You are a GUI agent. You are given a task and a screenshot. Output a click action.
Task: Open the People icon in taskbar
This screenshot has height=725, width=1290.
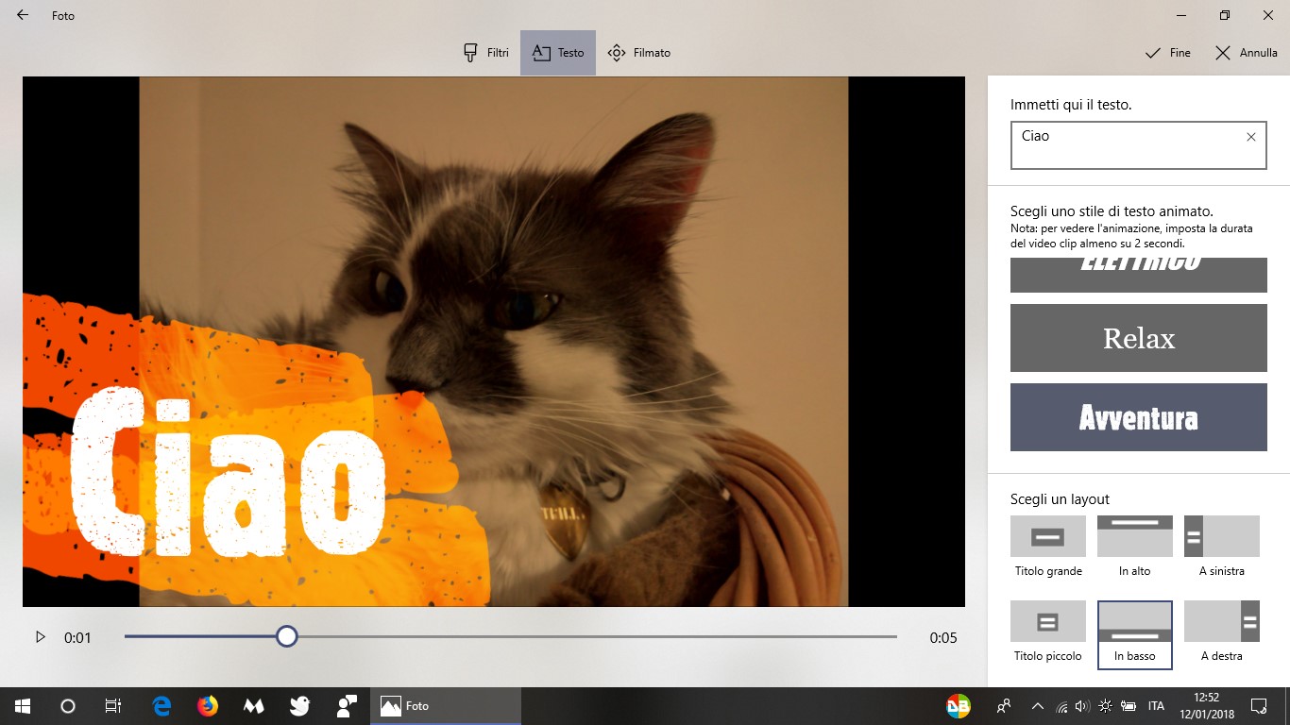1004,706
